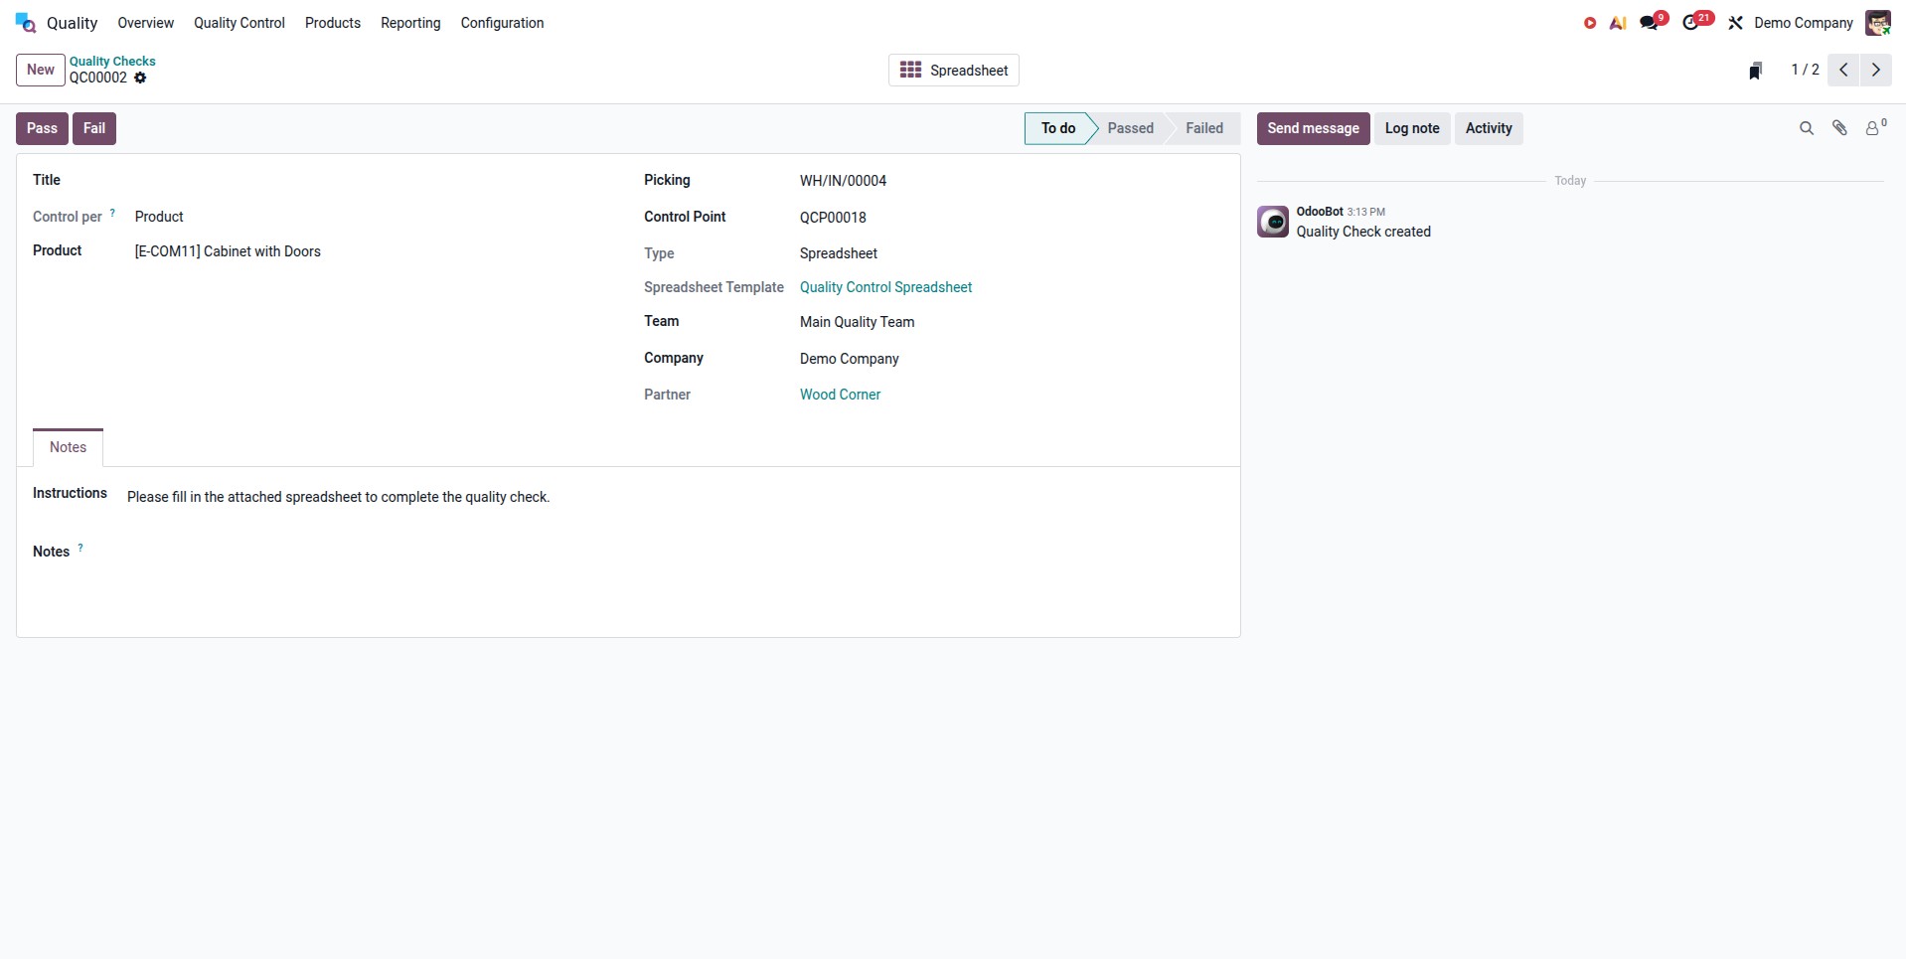The width and height of the screenshot is (1906, 959).
Task: Follow the Quality Checks breadcrumb link
Action: coord(112,61)
